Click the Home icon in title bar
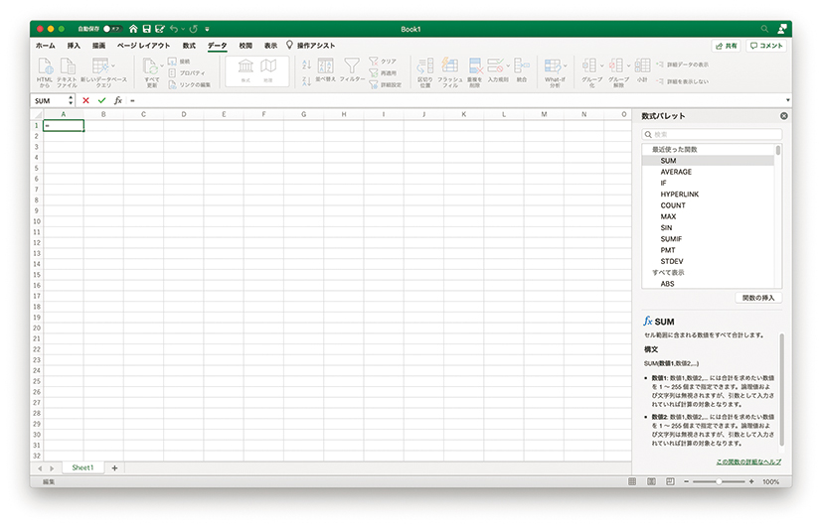The image size is (822, 527). pyautogui.click(x=134, y=30)
